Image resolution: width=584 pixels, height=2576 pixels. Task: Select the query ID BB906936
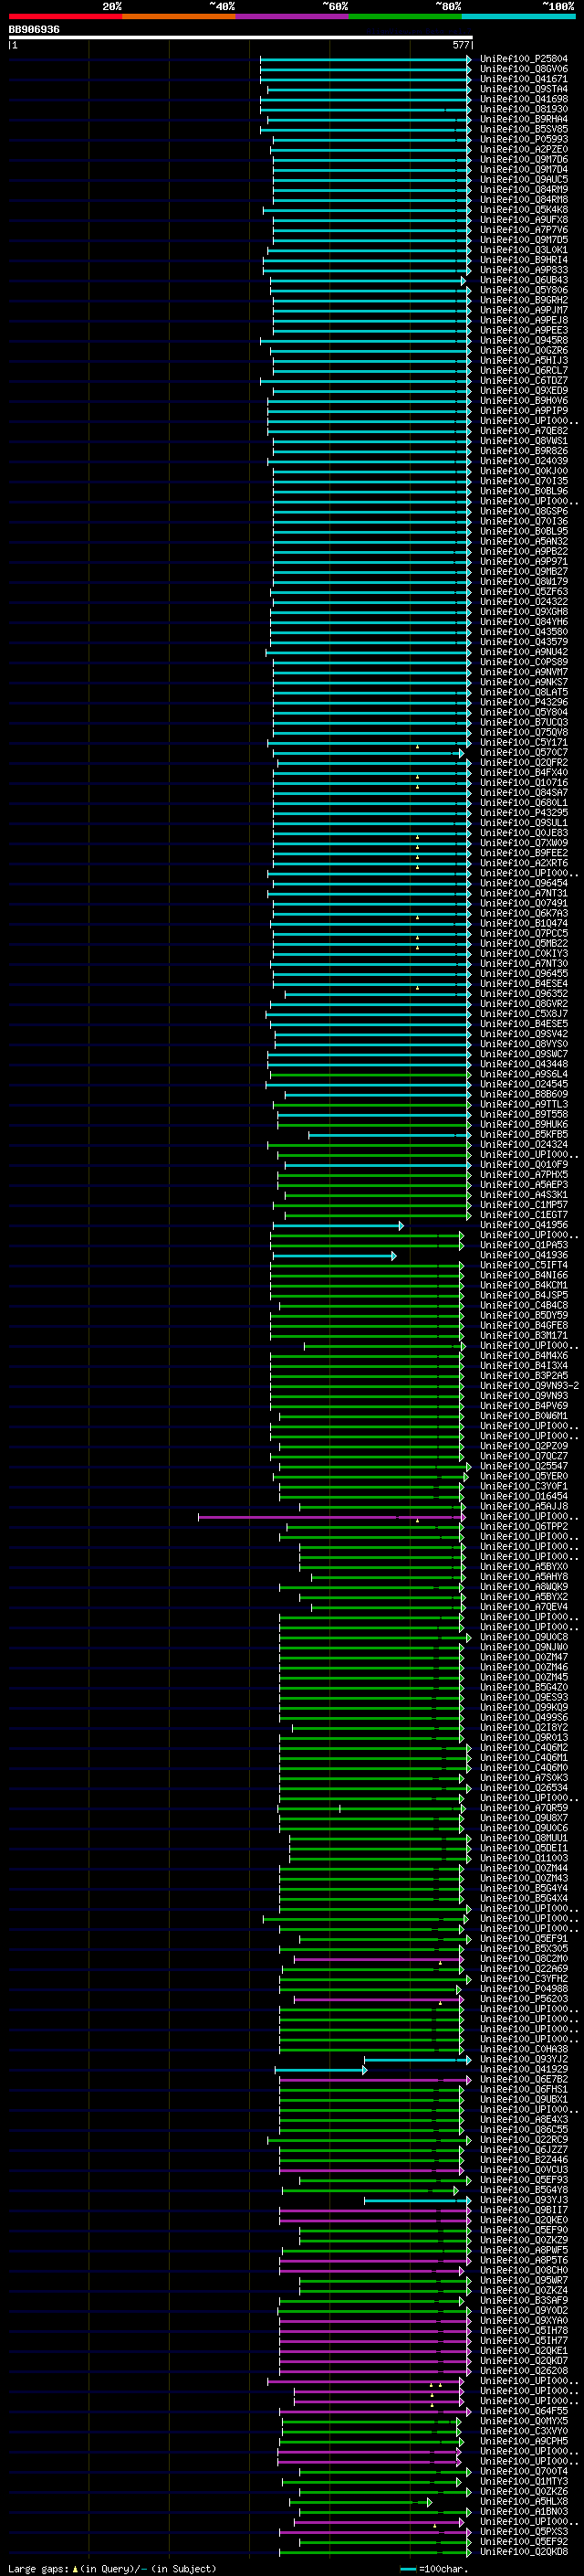(34, 30)
